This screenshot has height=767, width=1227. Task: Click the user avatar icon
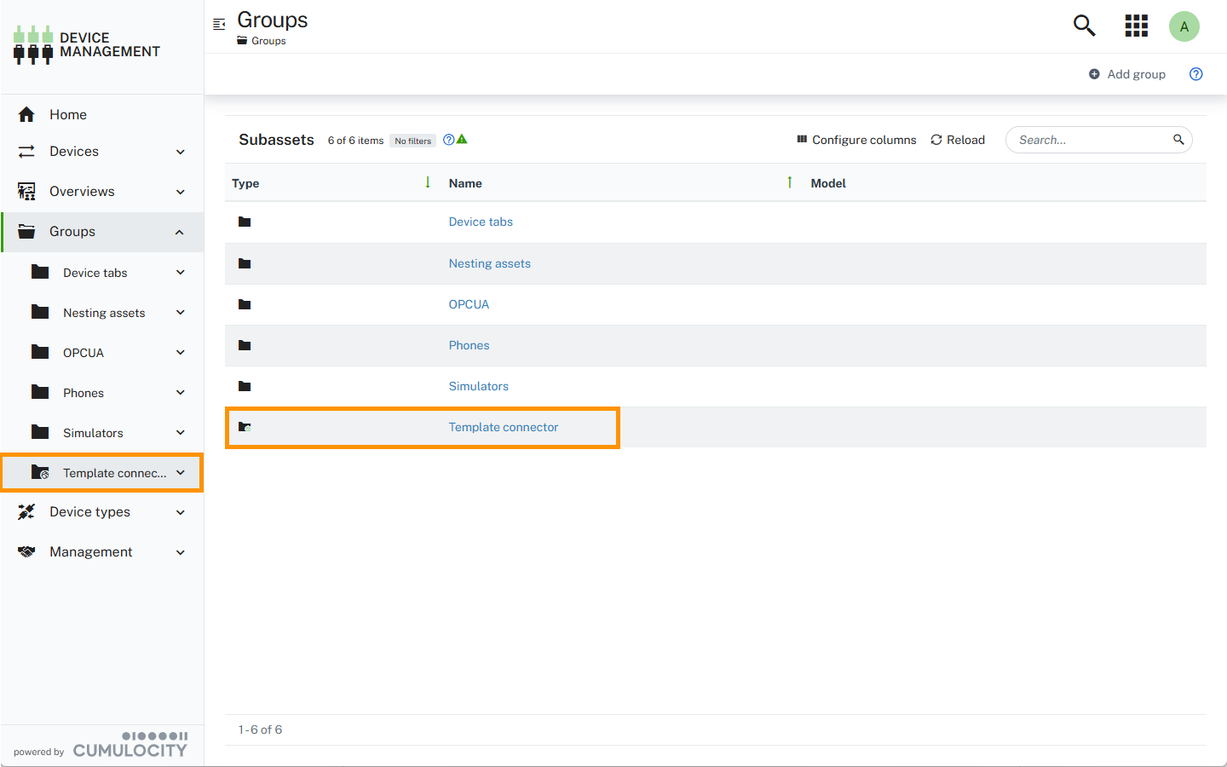click(x=1184, y=26)
